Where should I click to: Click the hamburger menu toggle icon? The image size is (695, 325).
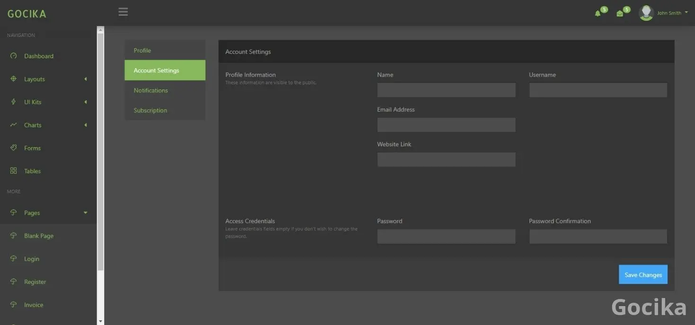123,12
